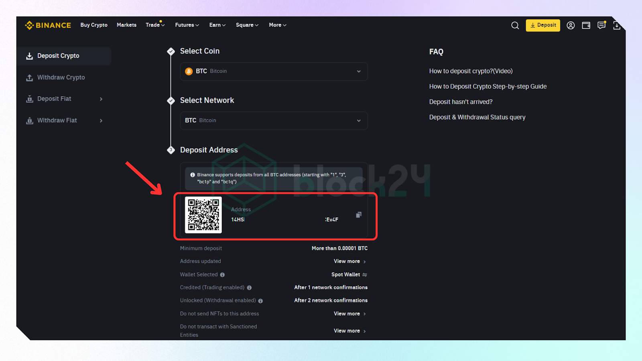Click the chat support icon
This screenshot has width=642, height=361.
tap(601, 25)
